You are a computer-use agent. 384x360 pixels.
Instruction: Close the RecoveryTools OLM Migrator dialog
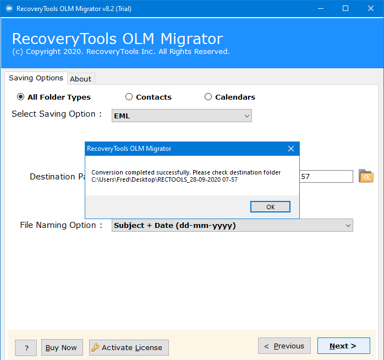point(291,149)
